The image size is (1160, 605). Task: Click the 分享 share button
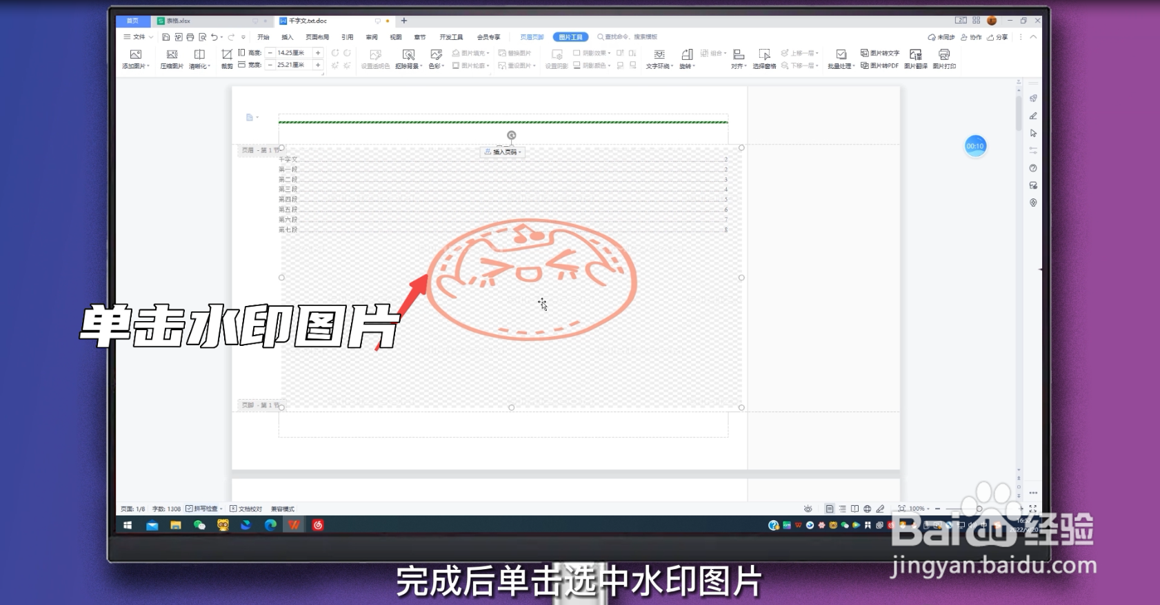tap(997, 37)
